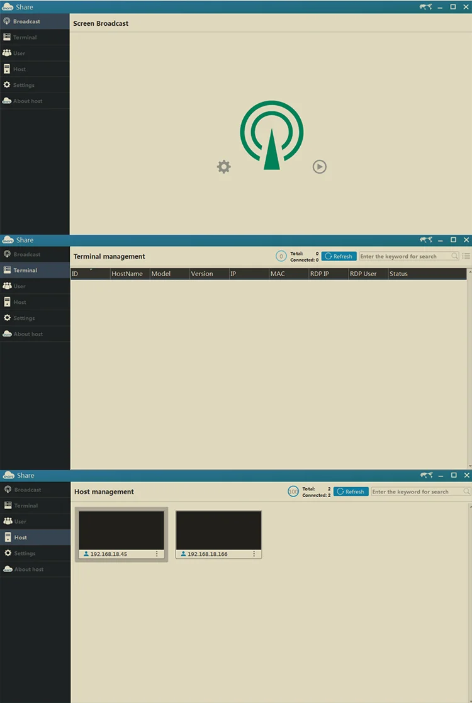472x703 pixels.
Task: Select Host in the Screen Broadcast window sidebar
Action: pos(35,69)
